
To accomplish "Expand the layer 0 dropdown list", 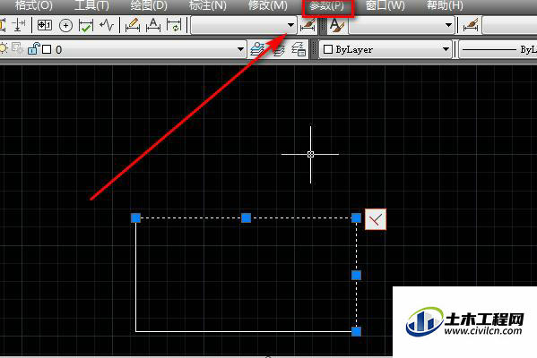I will tap(241, 49).
